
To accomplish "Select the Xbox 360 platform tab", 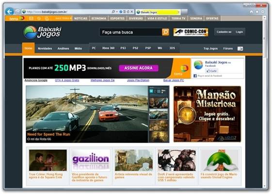I will tap(108, 48).
